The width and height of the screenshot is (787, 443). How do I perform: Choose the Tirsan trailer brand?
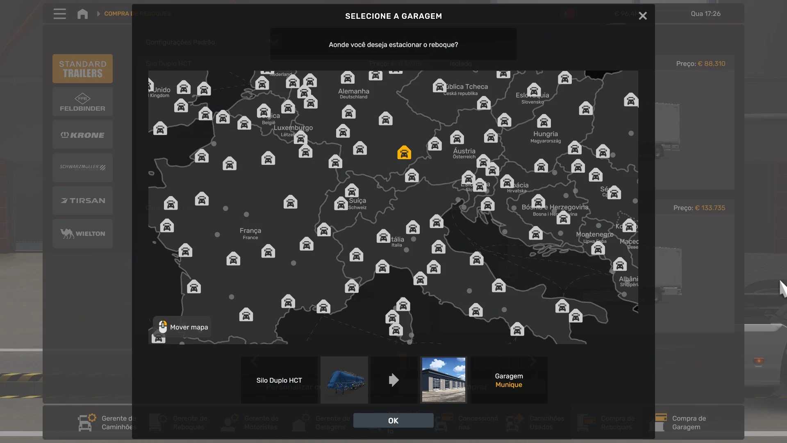coord(82,201)
